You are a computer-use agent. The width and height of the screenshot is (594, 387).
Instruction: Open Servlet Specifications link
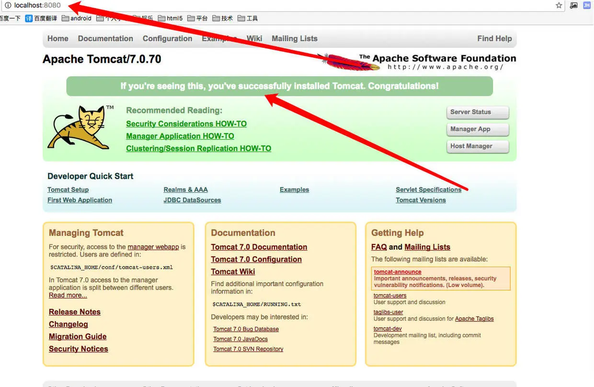[x=428, y=190]
